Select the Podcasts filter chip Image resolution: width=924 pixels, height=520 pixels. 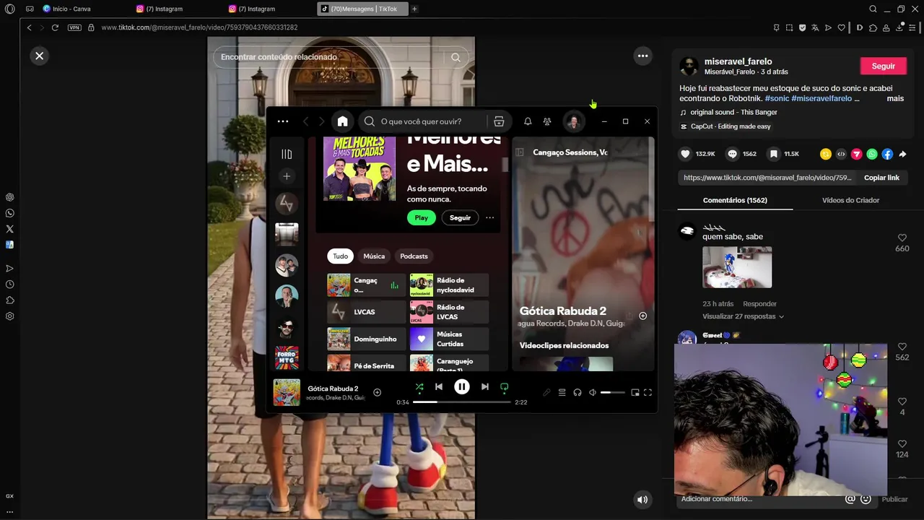point(414,256)
